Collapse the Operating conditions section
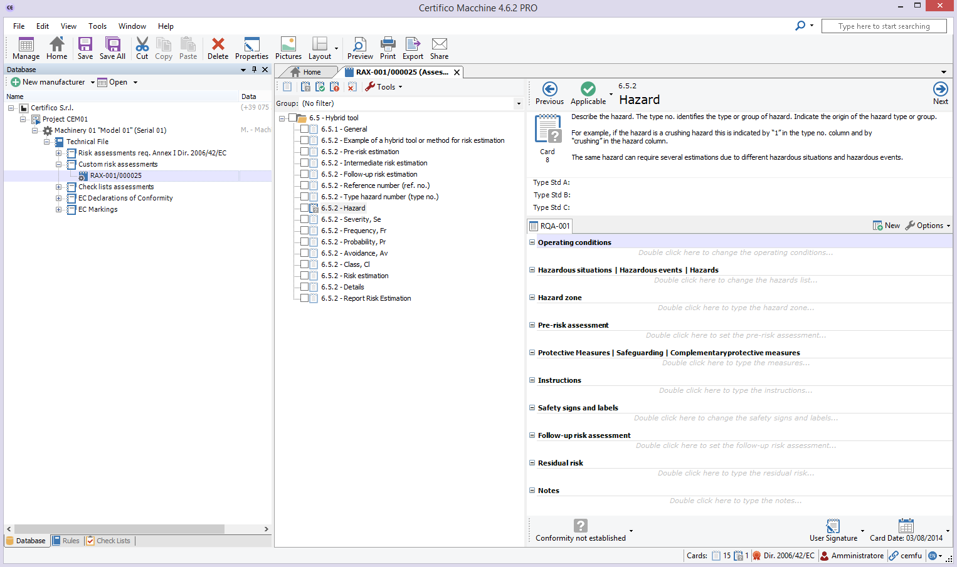The width and height of the screenshot is (957, 567). click(532, 242)
